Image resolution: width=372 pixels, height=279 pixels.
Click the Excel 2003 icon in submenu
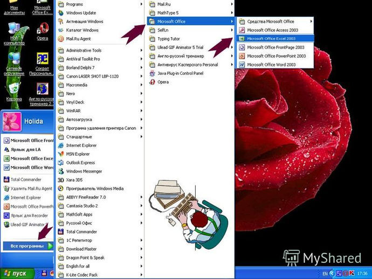click(242, 39)
